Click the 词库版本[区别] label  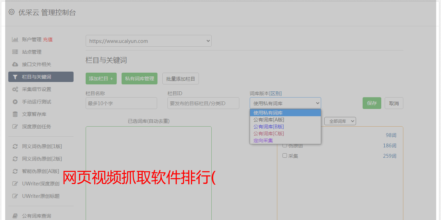click(266, 93)
